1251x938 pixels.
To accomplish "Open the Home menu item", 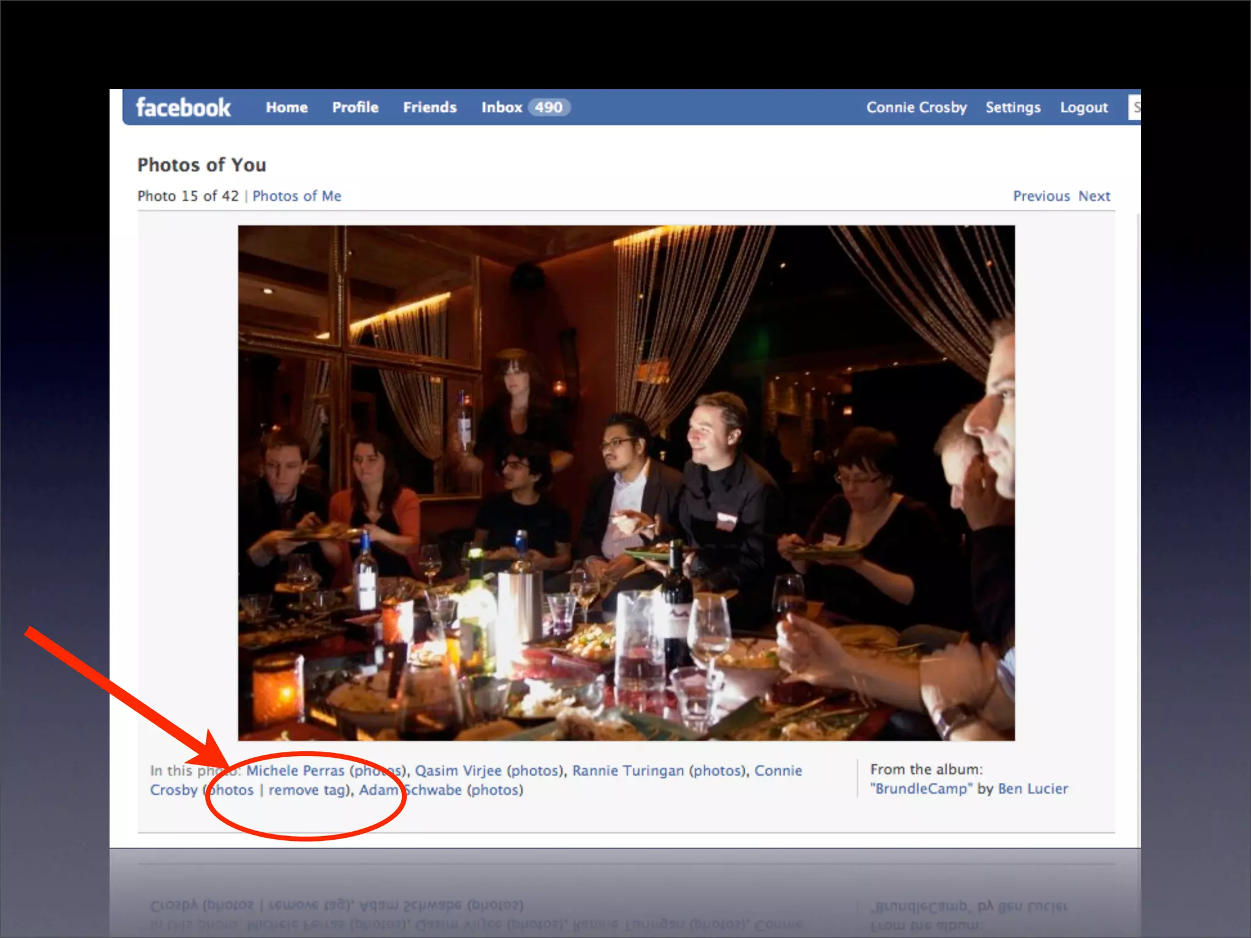I will pyautogui.click(x=286, y=107).
